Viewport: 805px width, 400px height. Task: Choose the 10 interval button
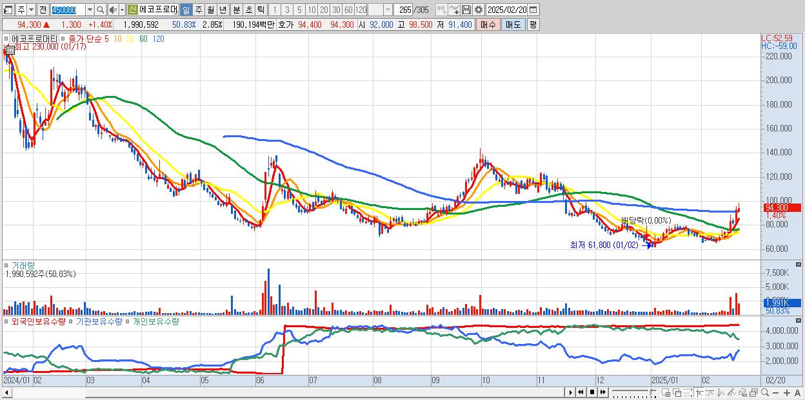312,10
